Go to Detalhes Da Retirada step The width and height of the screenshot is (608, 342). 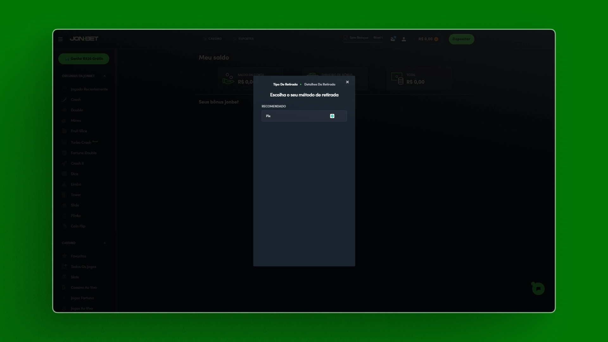(x=320, y=85)
